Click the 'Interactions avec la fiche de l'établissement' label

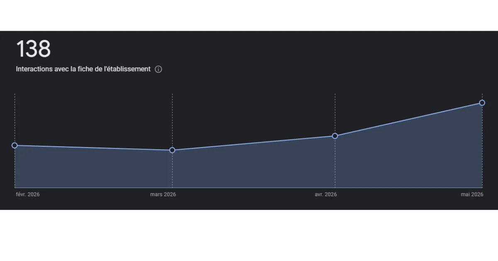(x=83, y=69)
